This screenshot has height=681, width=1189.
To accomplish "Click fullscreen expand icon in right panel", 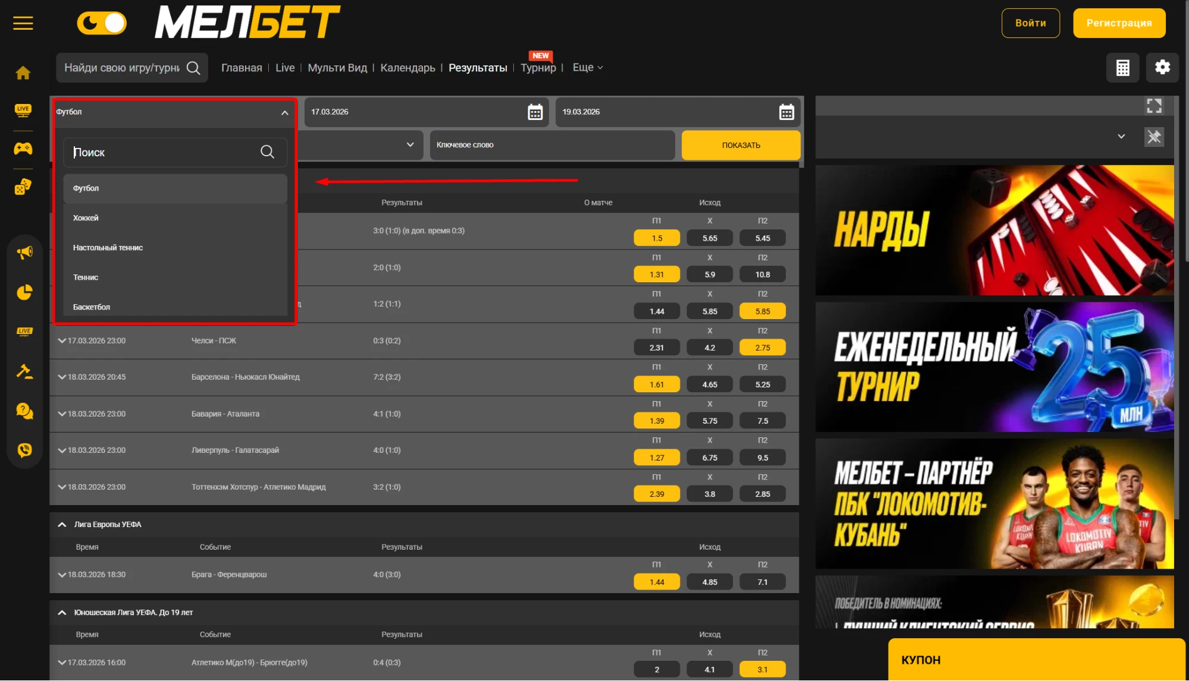I will (x=1154, y=106).
